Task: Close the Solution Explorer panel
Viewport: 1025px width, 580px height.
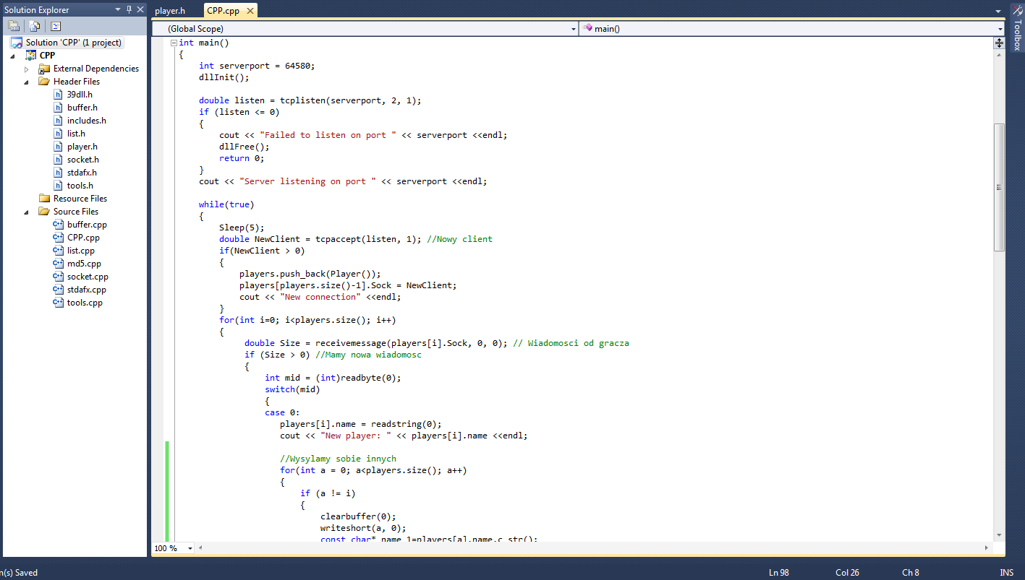Action: point(140,9)
